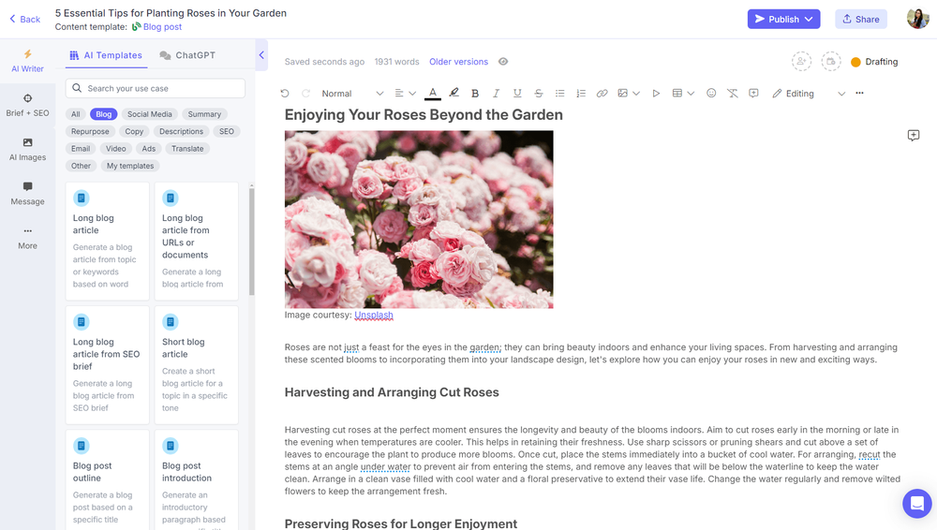Click the Publish button
Viewport: 937px width, 530px height.
783,19
